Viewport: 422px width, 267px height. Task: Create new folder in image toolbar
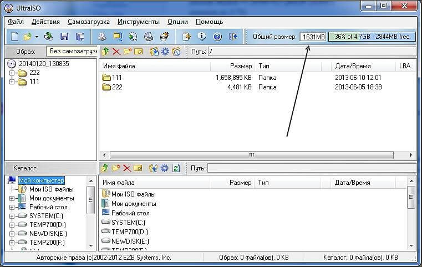[128, 51]
